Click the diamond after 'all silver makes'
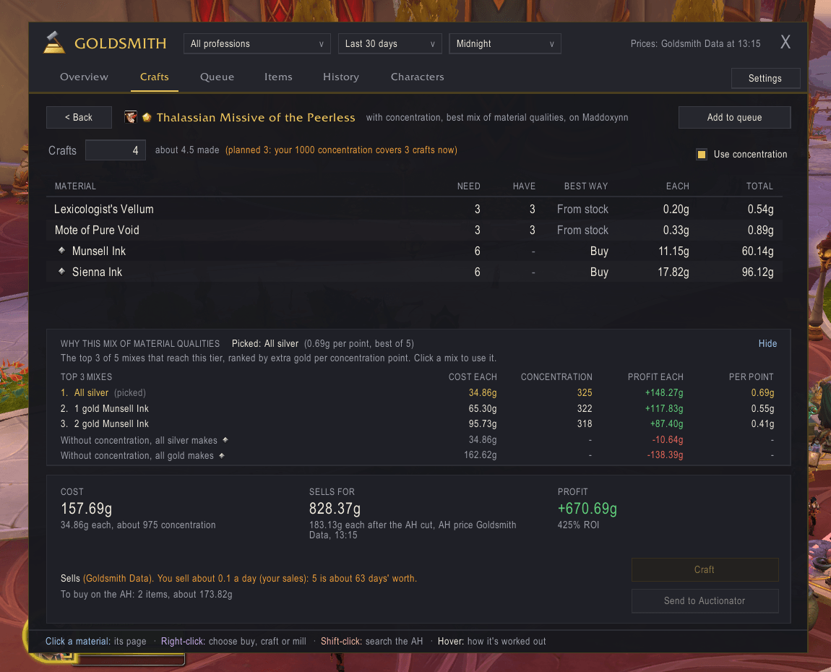This screenshot has width=831, height=672. click(x=225, y=440)
